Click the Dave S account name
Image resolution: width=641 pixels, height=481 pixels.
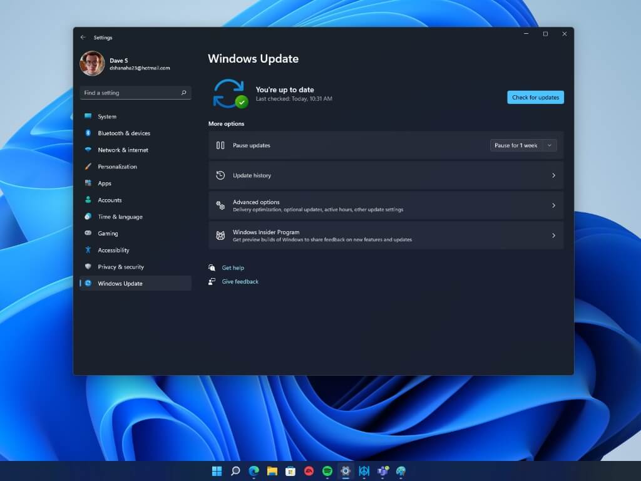click(x=118, y=61)
